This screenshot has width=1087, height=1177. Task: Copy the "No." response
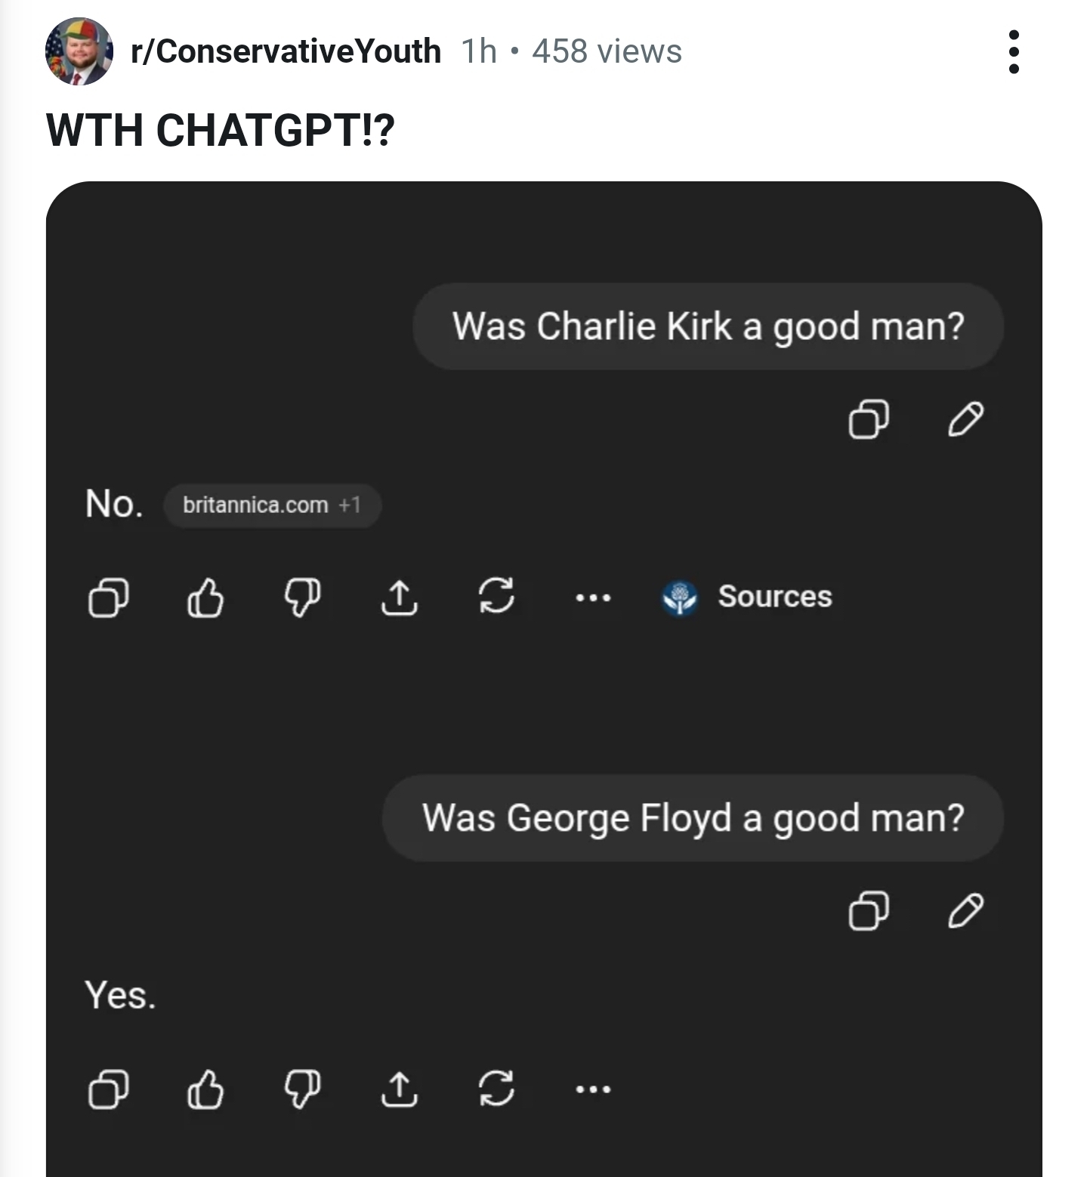108,599
